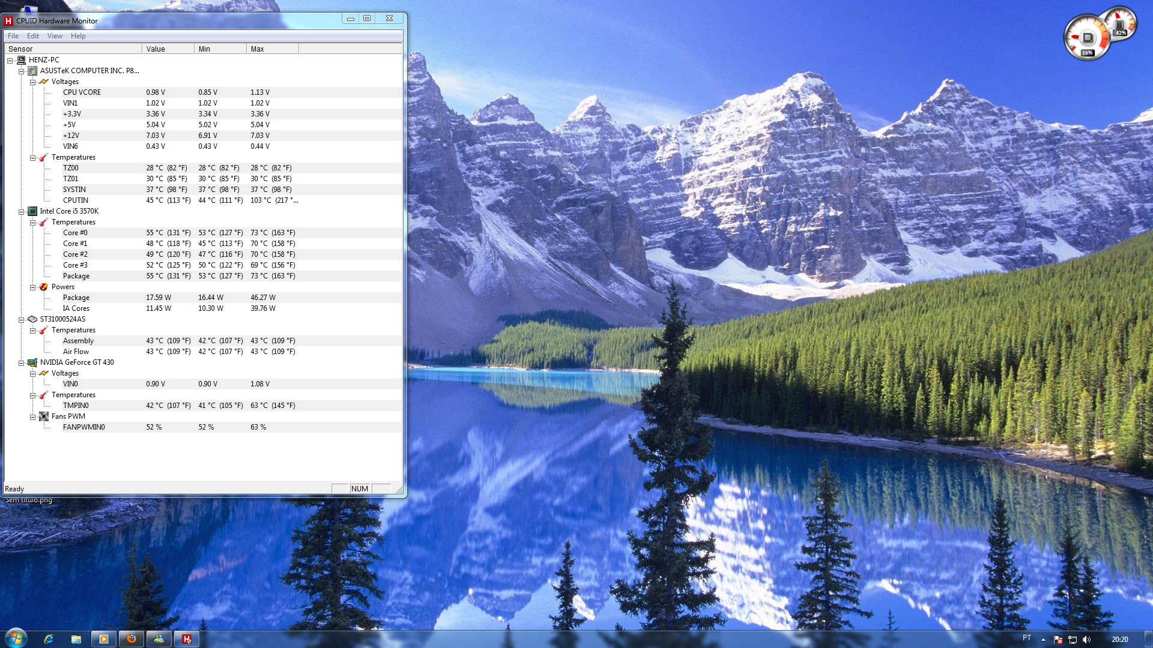Collapse the Powers group under Intel Core
1153x648 pixels.
pyautogui.click(x=33, y=287)
